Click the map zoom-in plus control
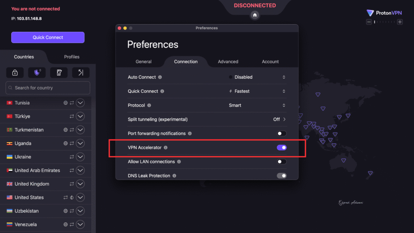The width and height of the screenshot is (414, 233). coord(399,21)
